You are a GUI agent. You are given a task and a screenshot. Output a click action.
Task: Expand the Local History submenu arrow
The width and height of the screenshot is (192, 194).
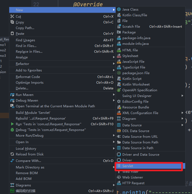(x=114, y=148)
